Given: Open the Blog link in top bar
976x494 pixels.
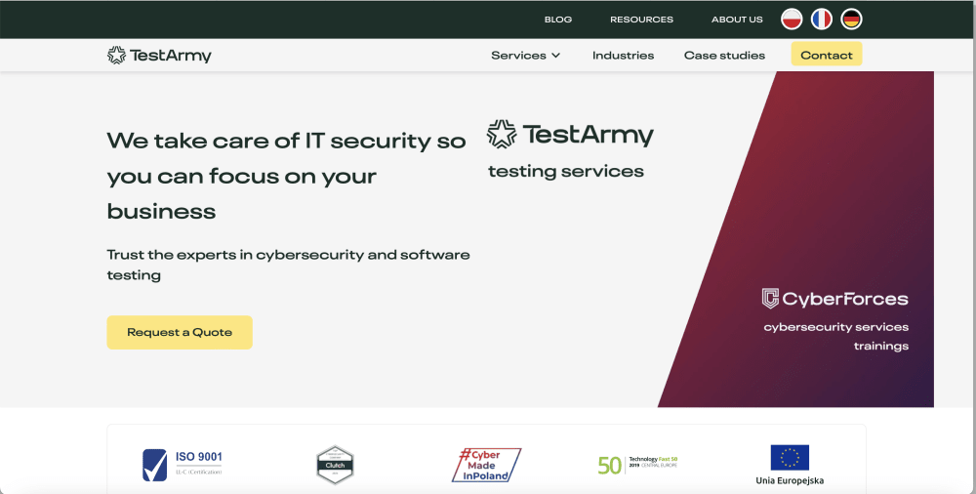Looking at the screenshot, I should pos(558,20).
